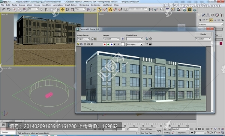
Task: Enable the green channel in render window
Action: click(108, 44)
